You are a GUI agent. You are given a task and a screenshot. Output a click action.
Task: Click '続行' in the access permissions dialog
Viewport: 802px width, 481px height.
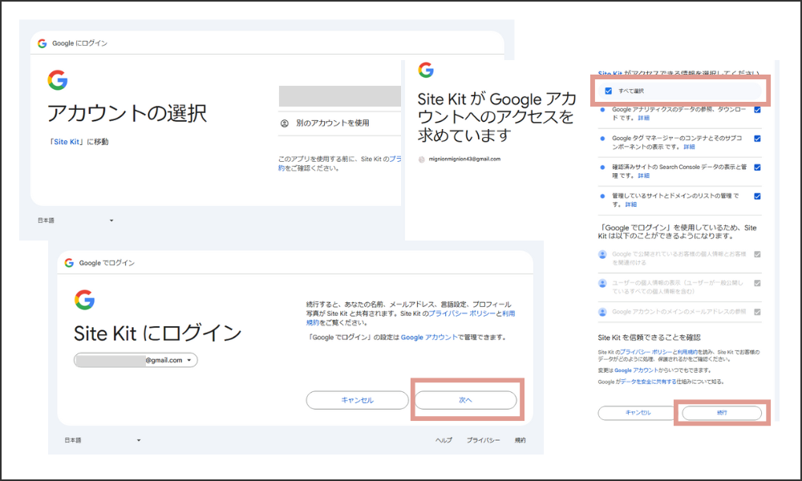coord(722,413)
